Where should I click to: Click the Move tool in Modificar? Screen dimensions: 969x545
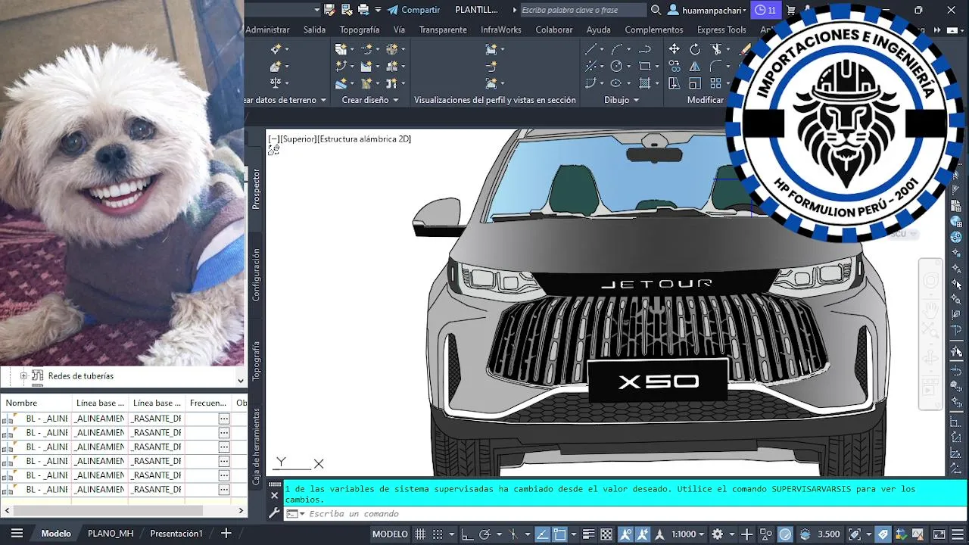(x=674, y=48)
